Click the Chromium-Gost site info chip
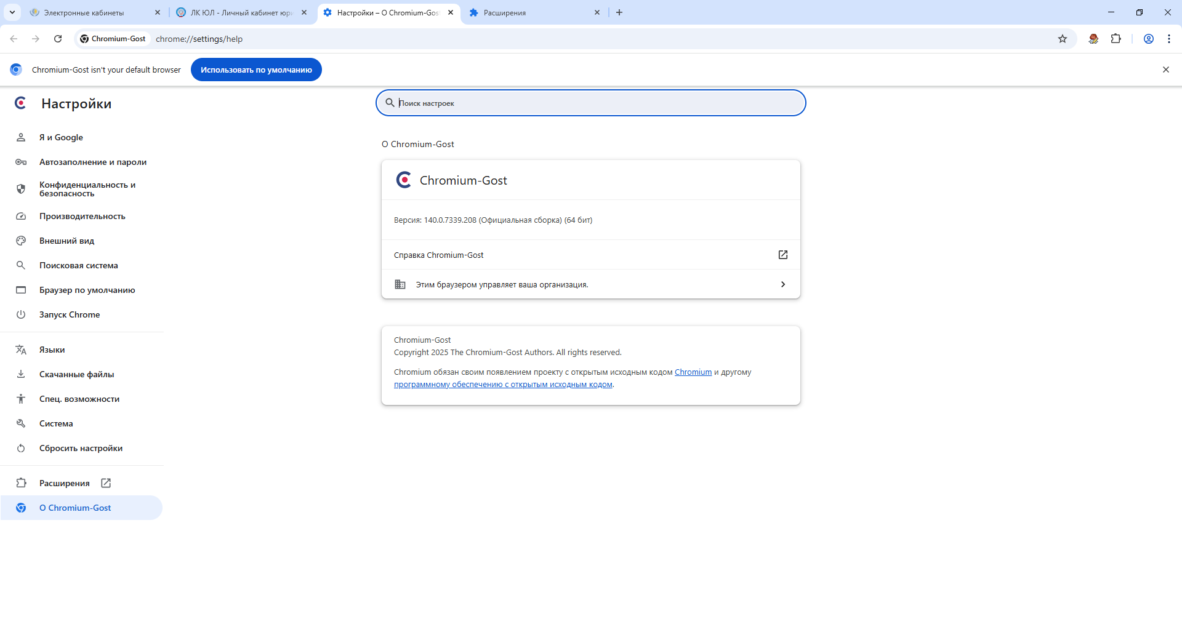This screenshot has width=1182, height=640. [113, 39]
